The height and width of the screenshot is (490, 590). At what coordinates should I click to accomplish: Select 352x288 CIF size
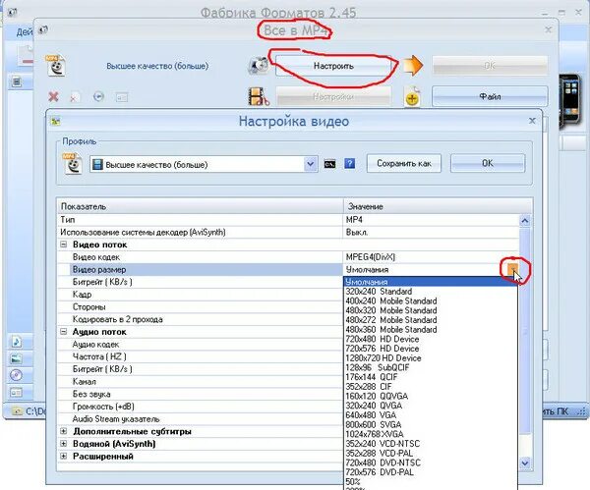coord(431,387)
